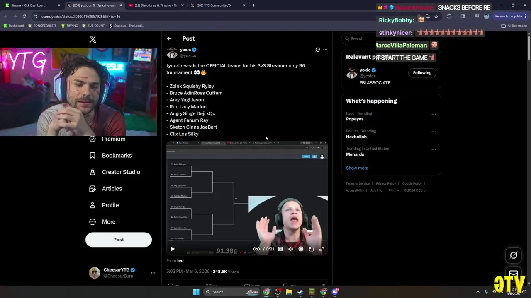Viewport: 531px width, 298px height.
Task: Reload the page
Action: click(x=24, y=16)
